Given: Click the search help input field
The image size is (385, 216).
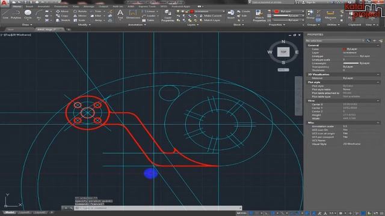Looking at the screenshot, I should 273,2.
